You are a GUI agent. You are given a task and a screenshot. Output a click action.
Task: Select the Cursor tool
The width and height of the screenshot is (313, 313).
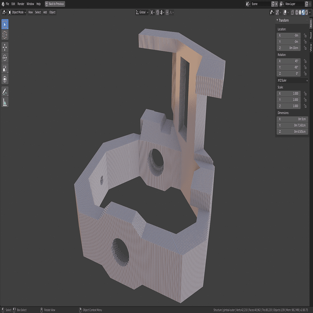tap(5, 35)
